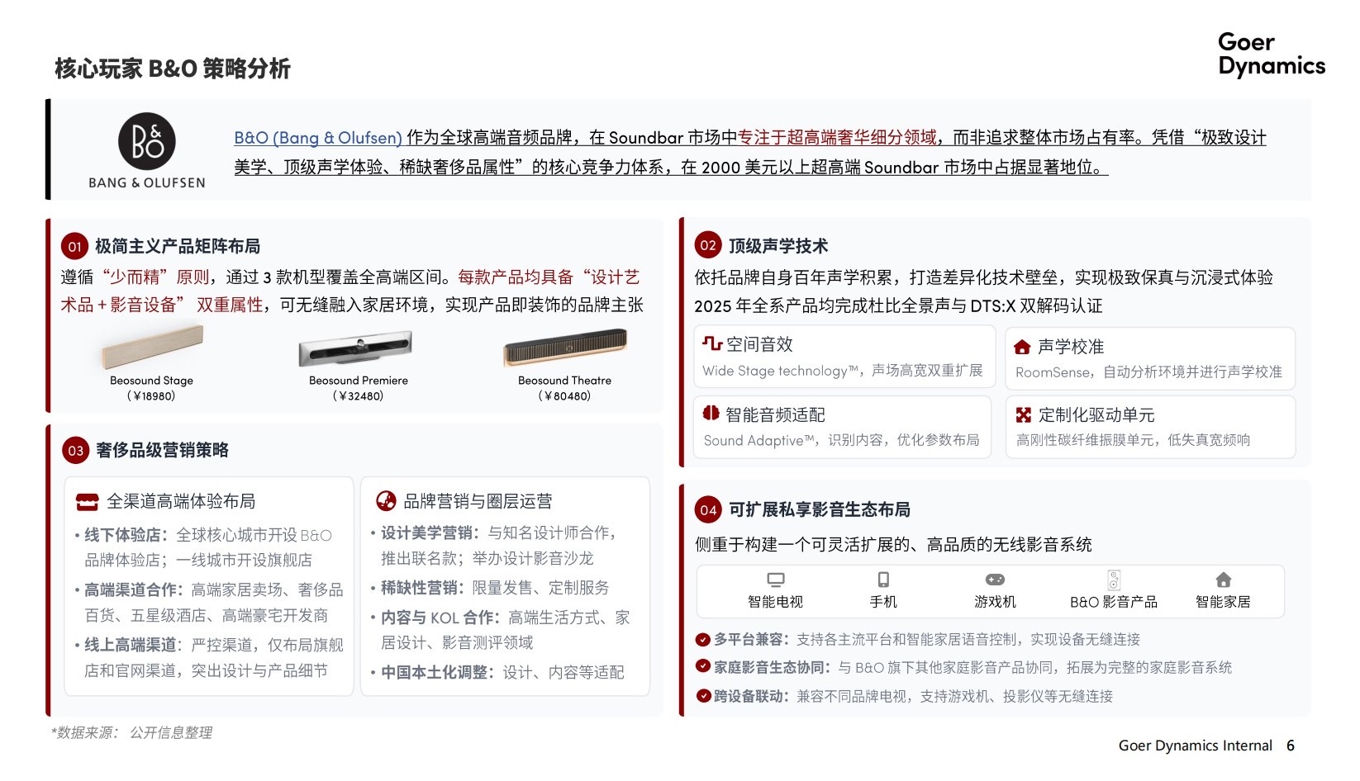Open the B&O (Bang & Olufsen) link

(318, 138)
